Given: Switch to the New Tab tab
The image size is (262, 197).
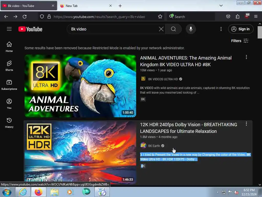Looking at the screenshot, I should (85, 6).
